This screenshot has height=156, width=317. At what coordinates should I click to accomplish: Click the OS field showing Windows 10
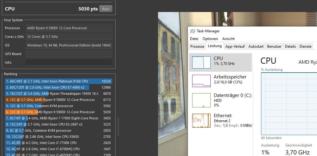pos(69,45)
